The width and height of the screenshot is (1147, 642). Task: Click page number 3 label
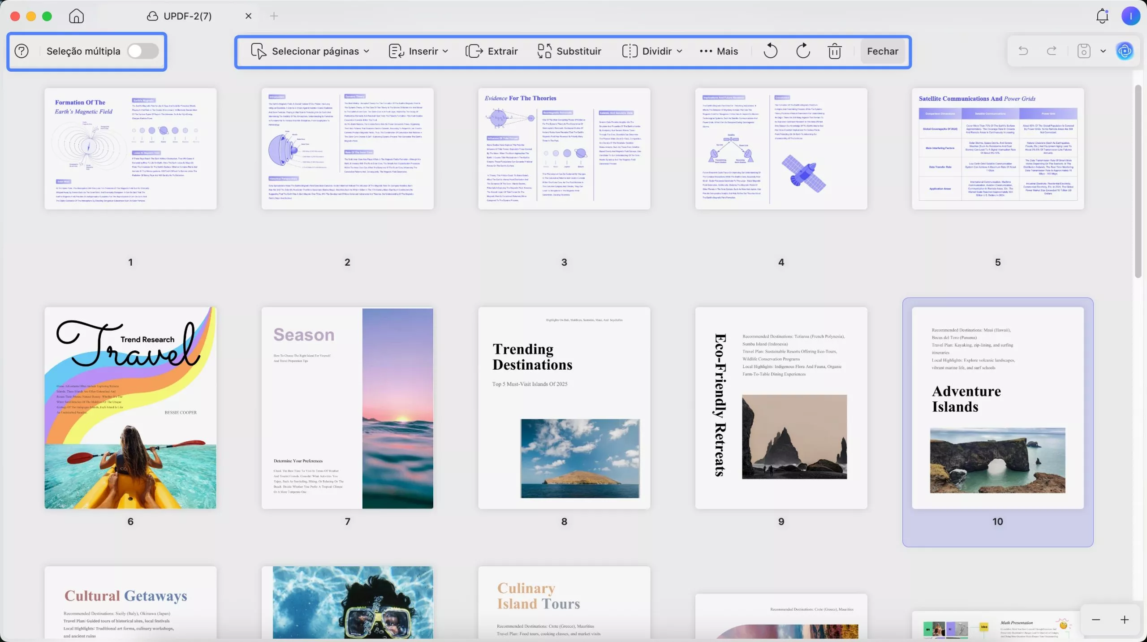tap(564, 262)
